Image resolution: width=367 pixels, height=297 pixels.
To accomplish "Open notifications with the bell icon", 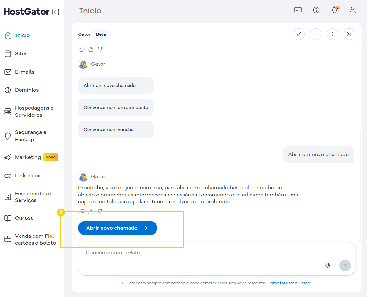I will tap(334, 10).
